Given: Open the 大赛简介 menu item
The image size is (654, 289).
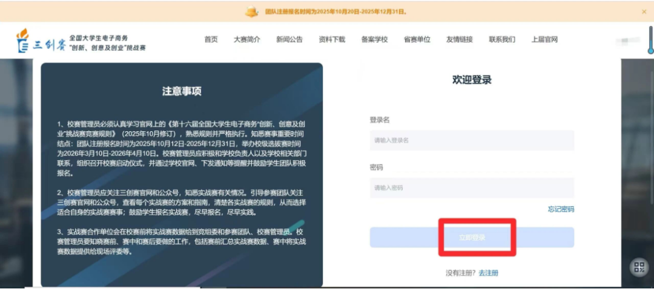Looking at the screenshot, I should 247,40.
